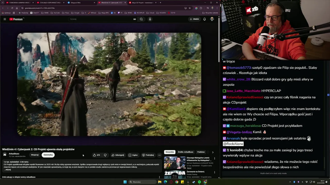Open options for Żerowanie na Śmierci video

[214, 172]
